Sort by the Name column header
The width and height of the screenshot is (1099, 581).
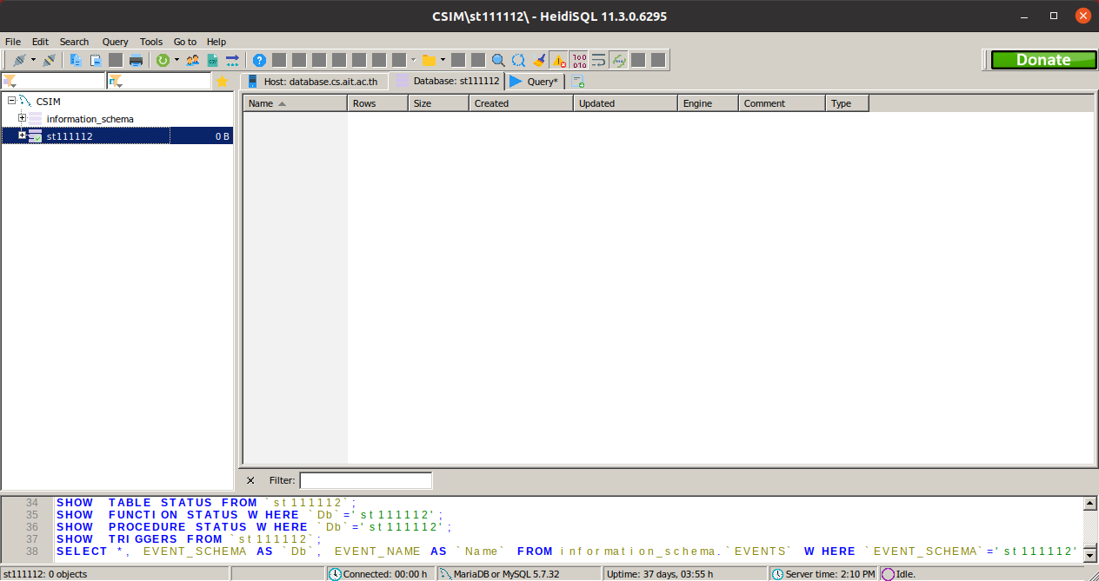click(x=295, y=103)
